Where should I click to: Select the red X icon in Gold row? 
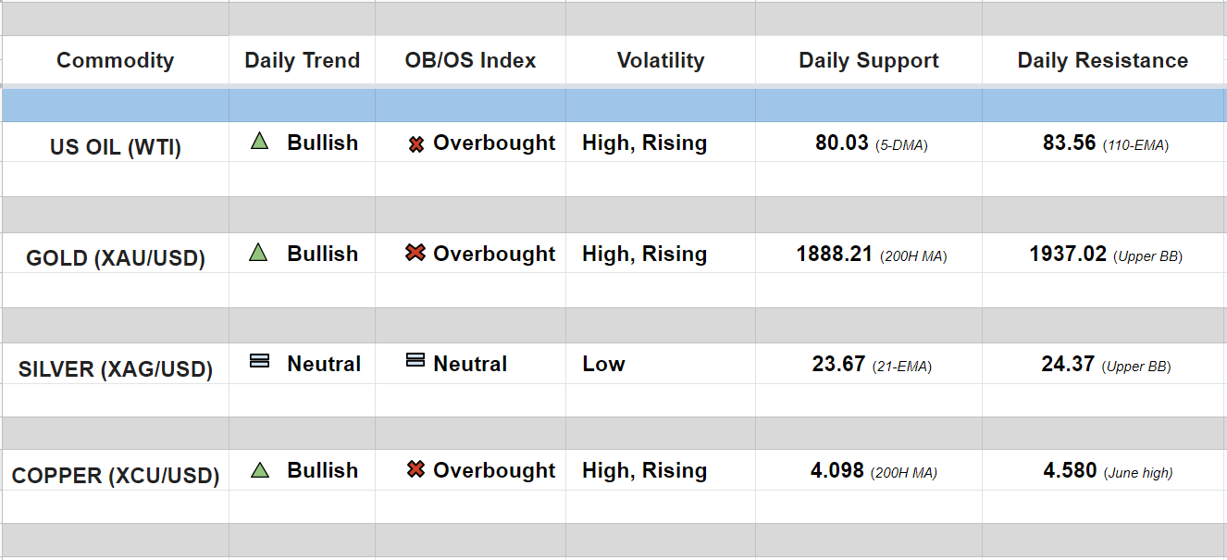pos(415,253)
